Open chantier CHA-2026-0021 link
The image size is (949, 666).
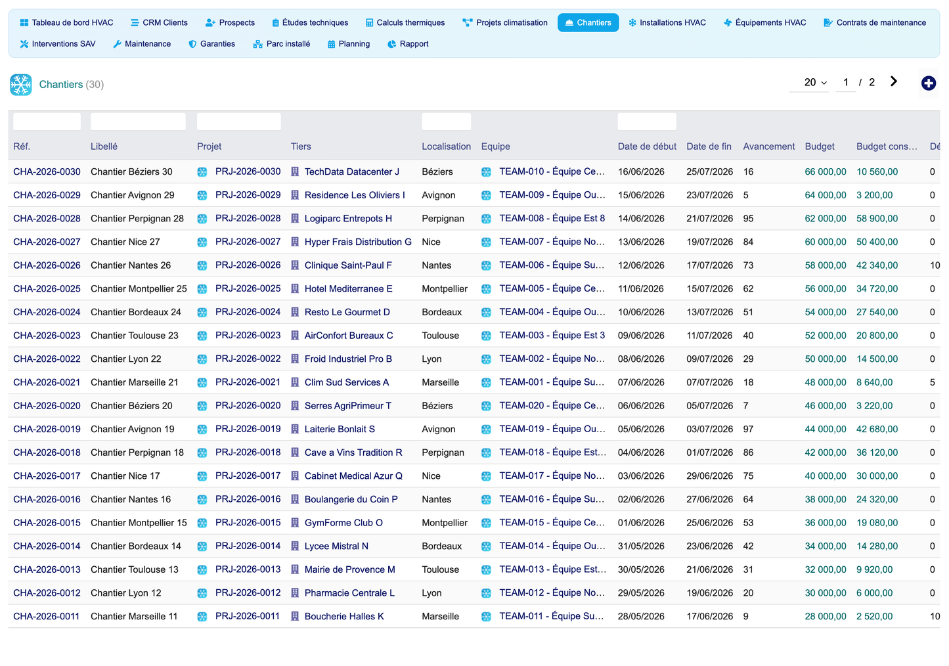click(x=47, y=382)
